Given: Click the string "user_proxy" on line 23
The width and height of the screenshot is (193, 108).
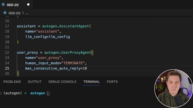Looking at the screenshot, I should tap(49, 58).
